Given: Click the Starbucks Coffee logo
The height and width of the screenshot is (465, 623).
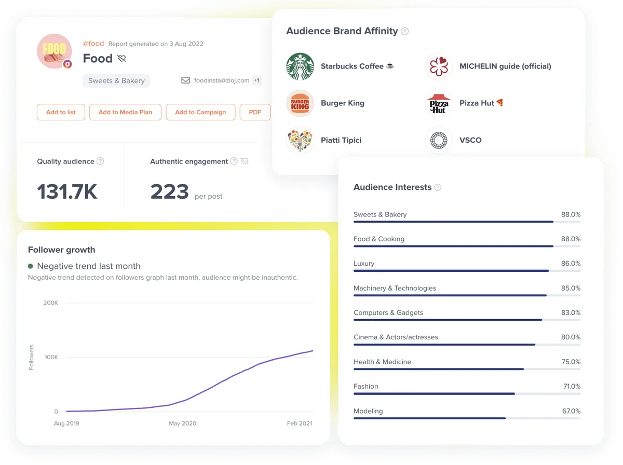Looking at the screenshot, I should pyautogui.click(x=300, y=66).
